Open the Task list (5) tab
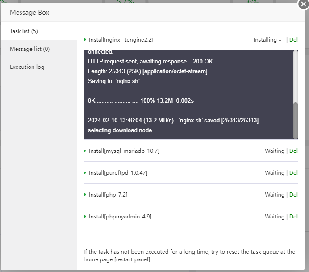This screenshot has height=272, width=309. (x=24, y=31)
